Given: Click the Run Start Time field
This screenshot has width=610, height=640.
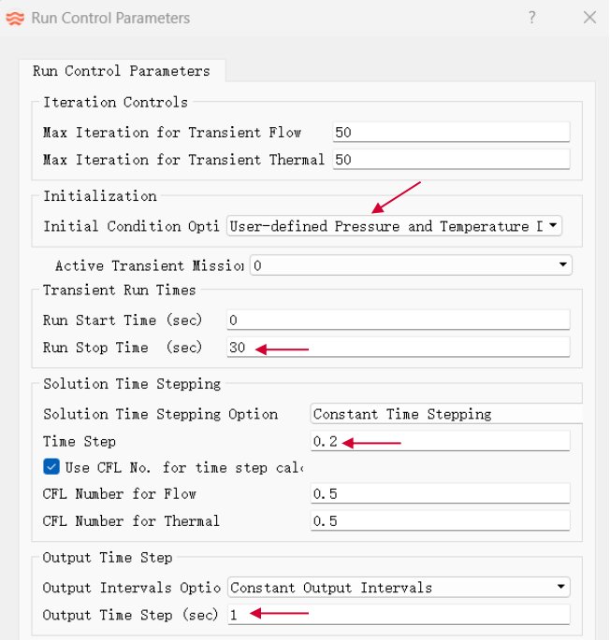Looking at the screenshot, I should [398, 320].
